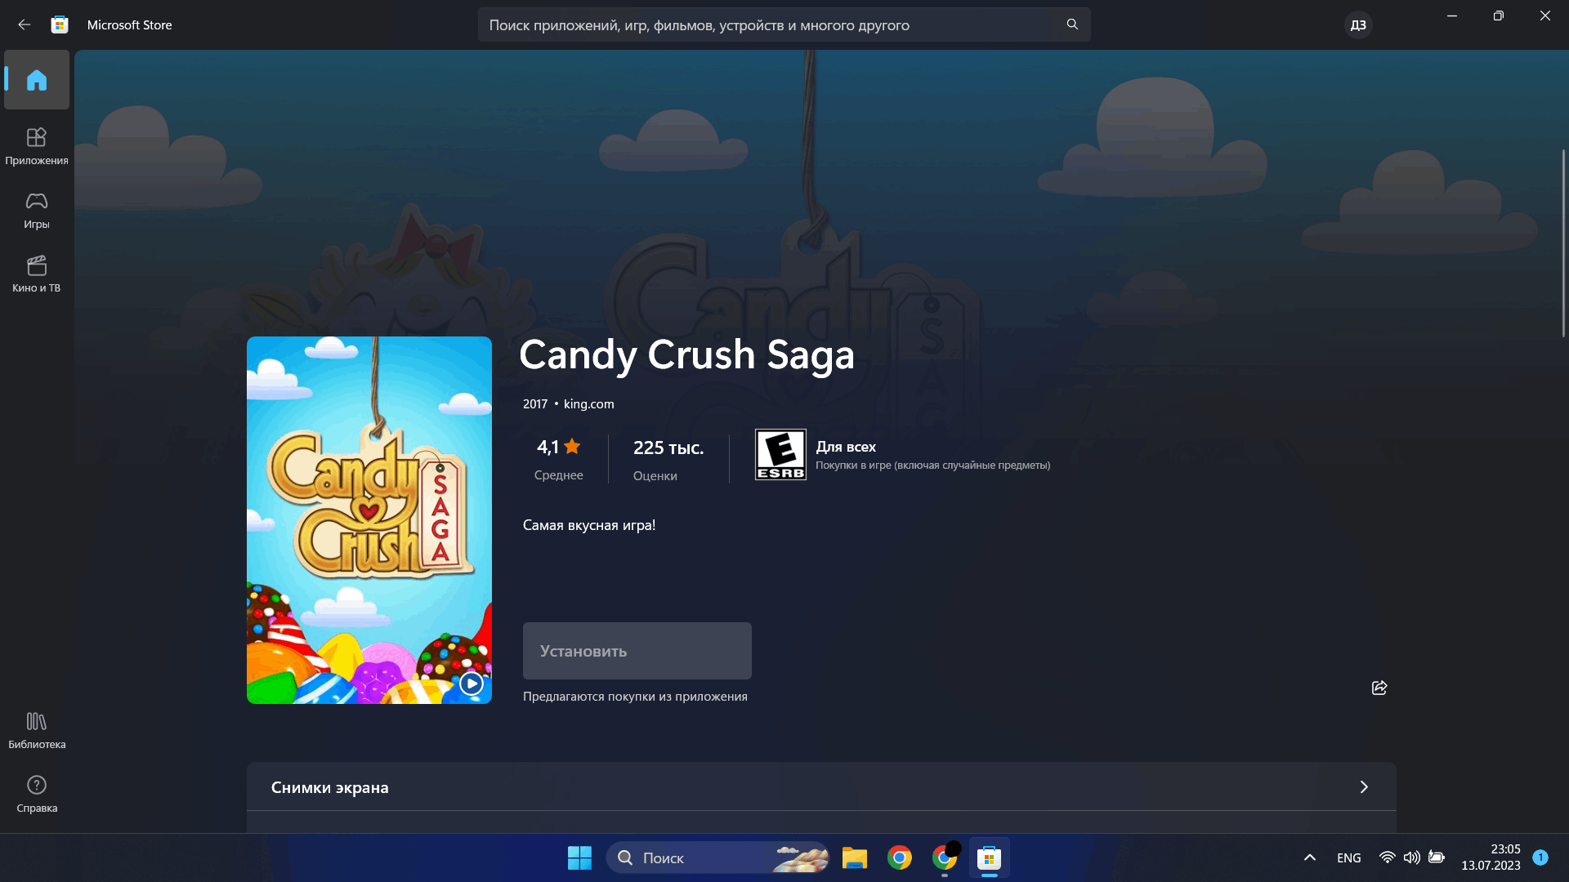Open Приложения section in sidebar

37,146
